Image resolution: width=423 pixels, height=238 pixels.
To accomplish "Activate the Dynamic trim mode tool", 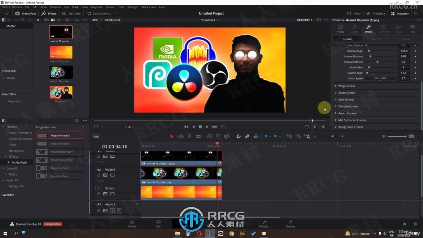I will [x=189, y=136].
